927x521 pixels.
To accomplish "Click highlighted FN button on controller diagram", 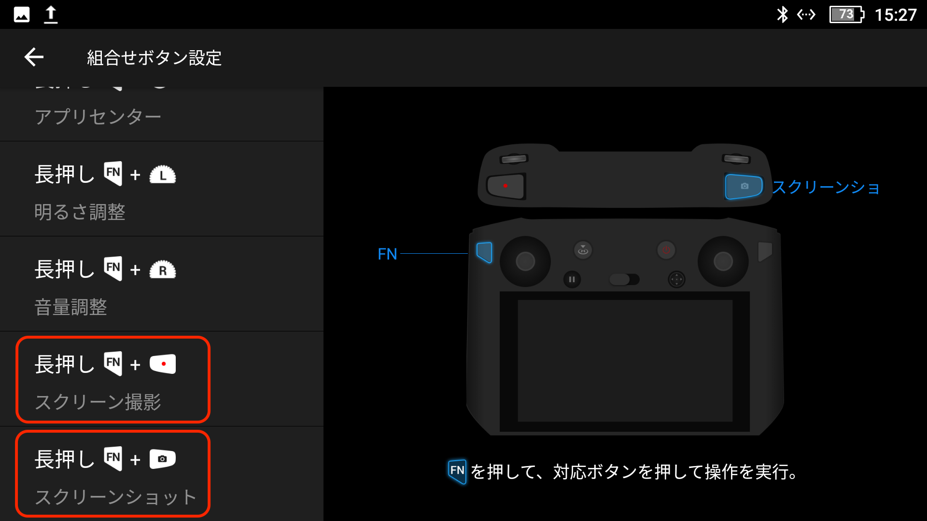I will pos(484,252).
